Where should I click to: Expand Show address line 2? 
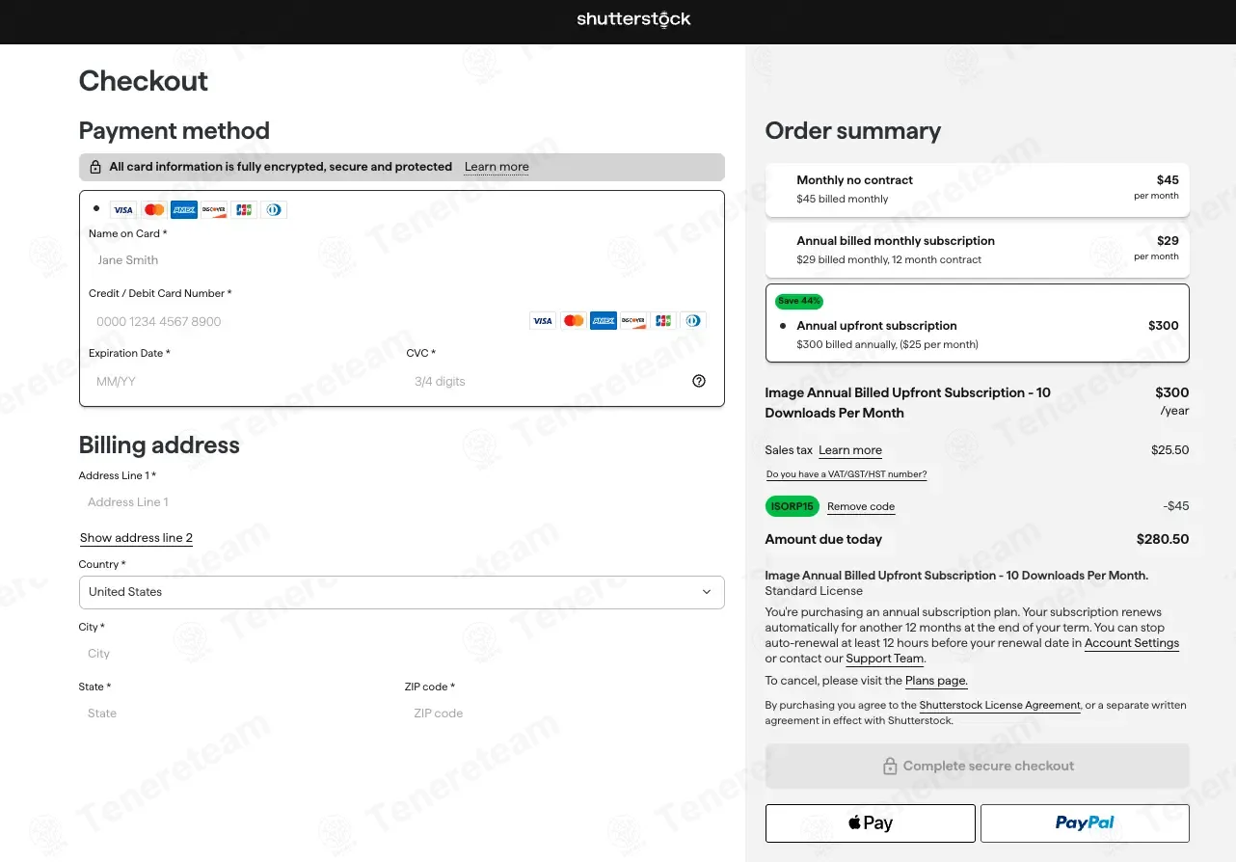136,538
